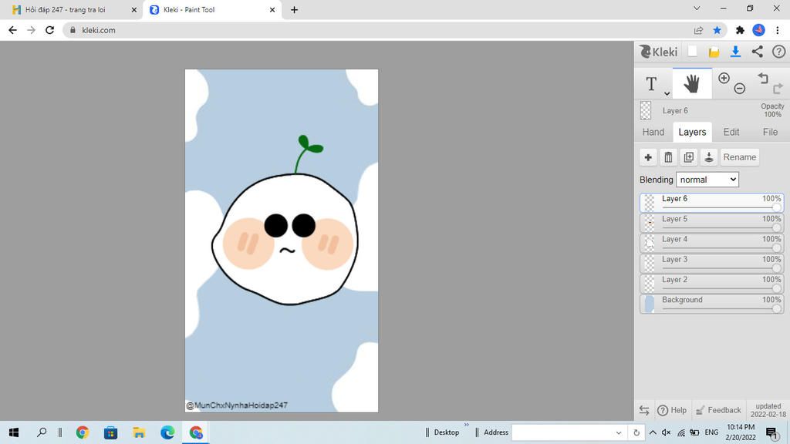Image resolution: width=790 pixels, height=444 pixels.
Task: Click the Layer 6 opacity slider handle
Action: tap(777, 207)
